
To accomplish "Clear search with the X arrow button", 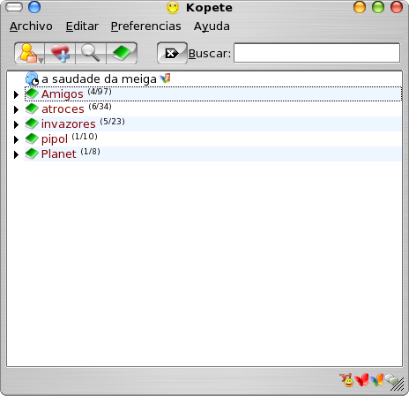I will 172,53.
